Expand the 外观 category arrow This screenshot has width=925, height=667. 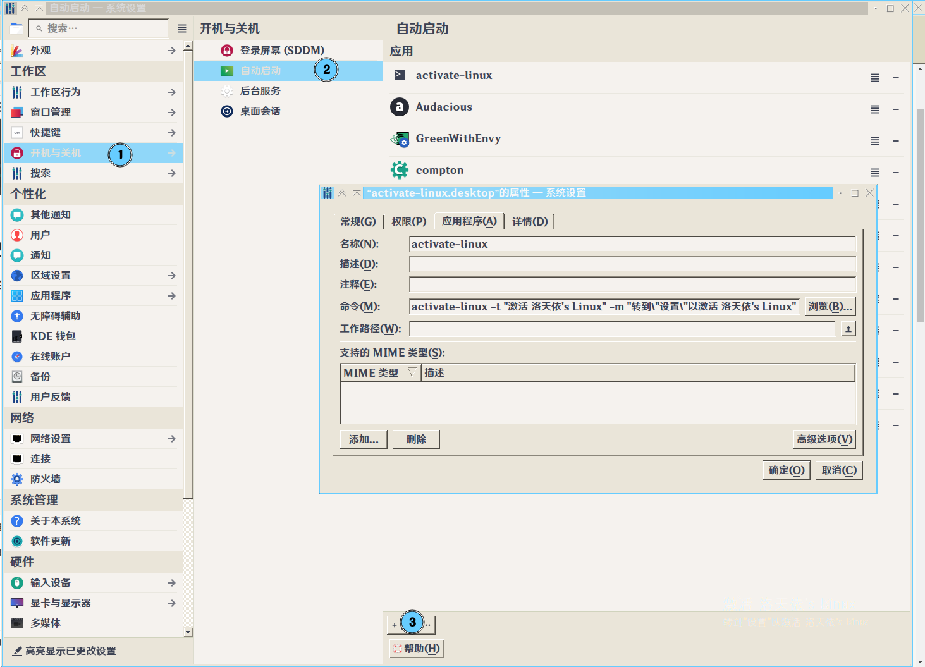172,51
